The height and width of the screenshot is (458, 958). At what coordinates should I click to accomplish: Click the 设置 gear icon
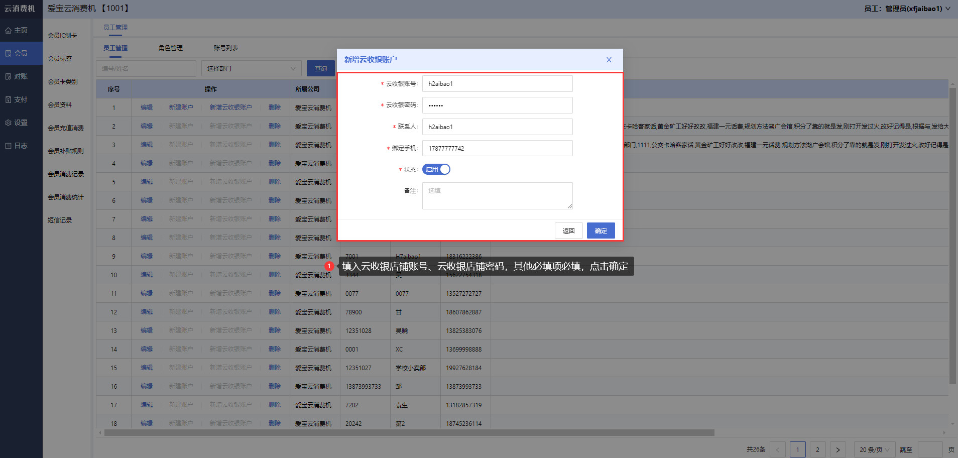click(8, 123)
